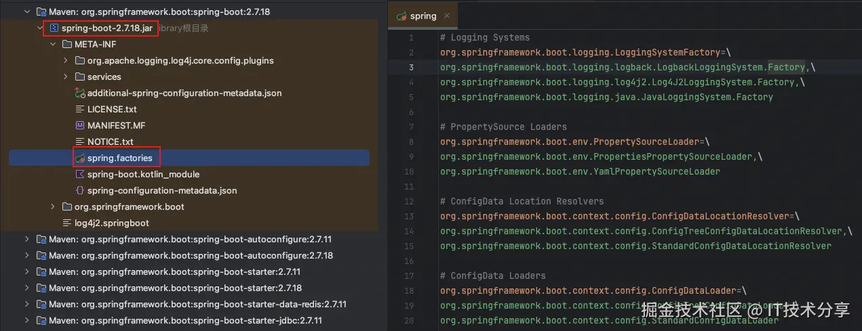Click the additional-spring-configuration-metadata.json file icon
Screen dimensions: 862x331
pyautogui.click(x=80, y=93)
